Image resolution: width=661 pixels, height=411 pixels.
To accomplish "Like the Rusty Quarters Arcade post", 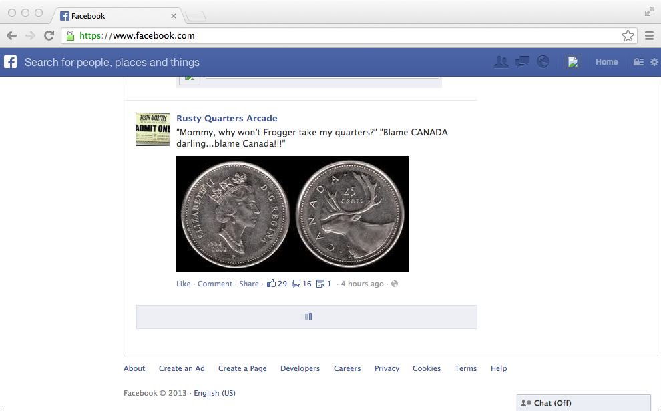I will (184, 284).
